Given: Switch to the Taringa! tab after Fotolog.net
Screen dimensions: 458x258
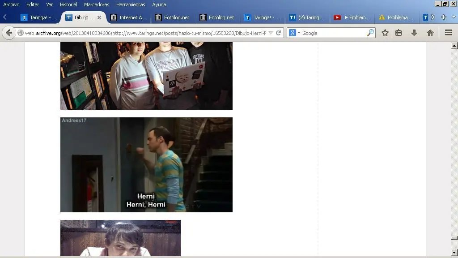Looking at the screenshot, I should pos(262,17).
